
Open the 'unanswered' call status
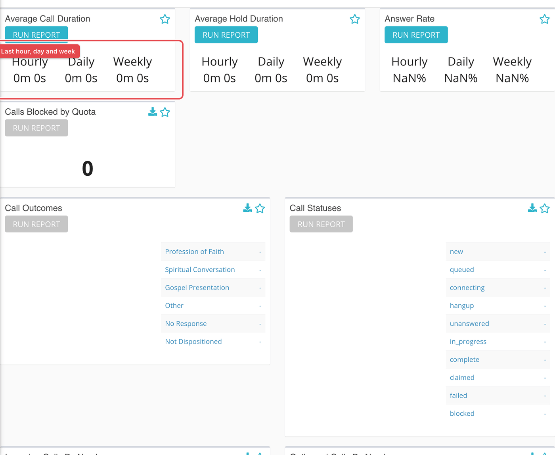click(498, 324)
